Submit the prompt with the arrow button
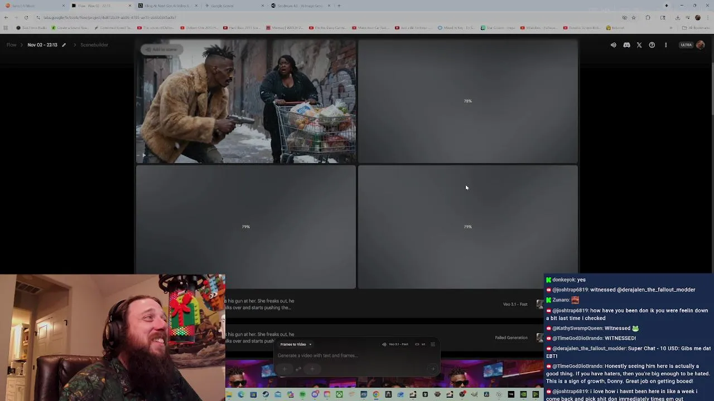 point(433,369)
